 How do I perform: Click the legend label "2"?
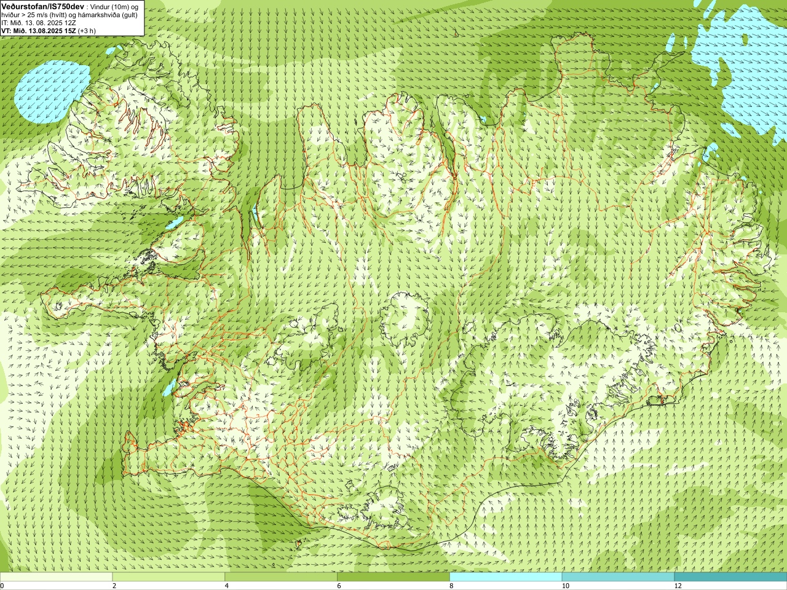pos(114,586)
